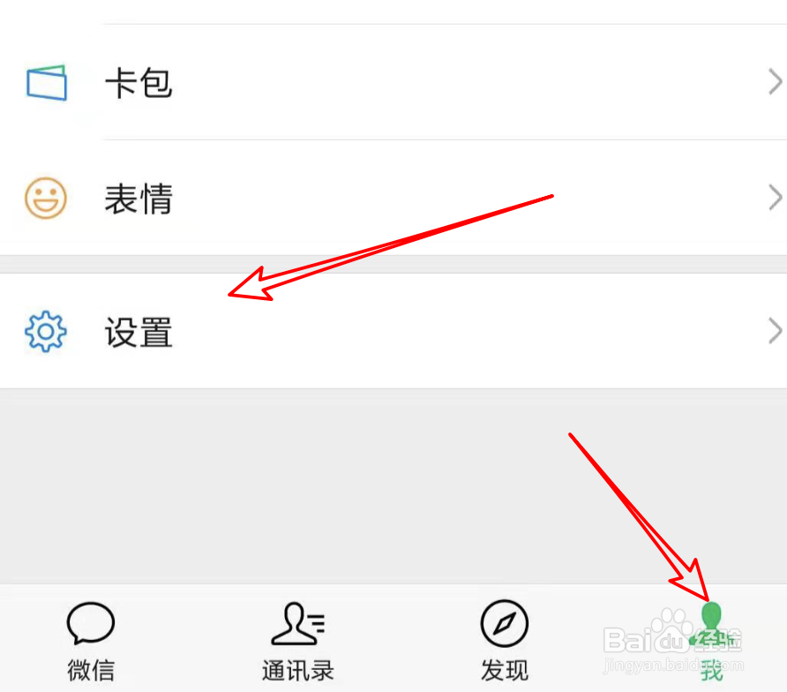787x692 pixels.
Task: Tap the 通讯录 contacts person icon
Action: (297, 623)
